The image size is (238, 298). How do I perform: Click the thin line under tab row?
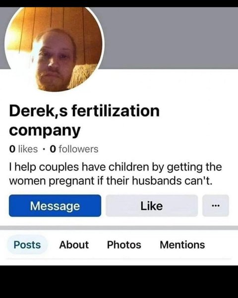pyautogui.click(x=119, y=259)
